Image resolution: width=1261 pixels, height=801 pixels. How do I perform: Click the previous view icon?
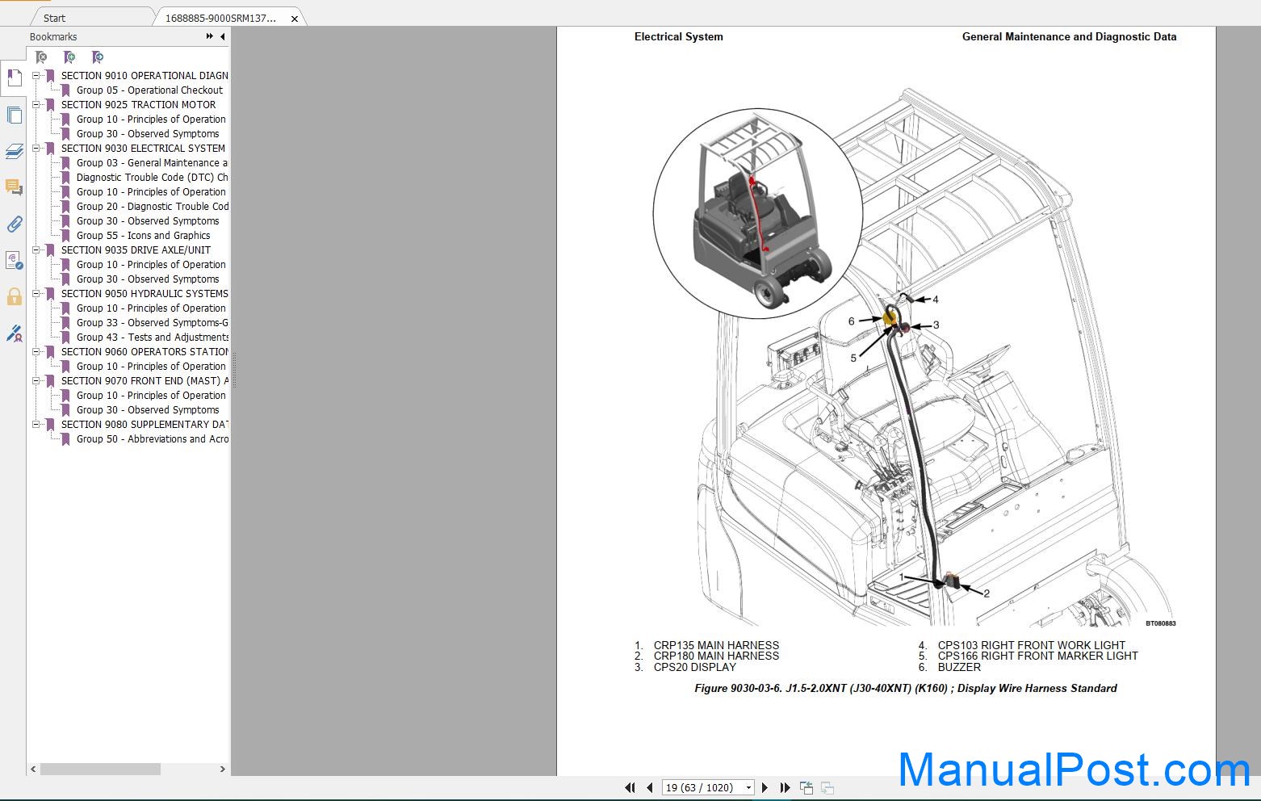pos(806,787)
